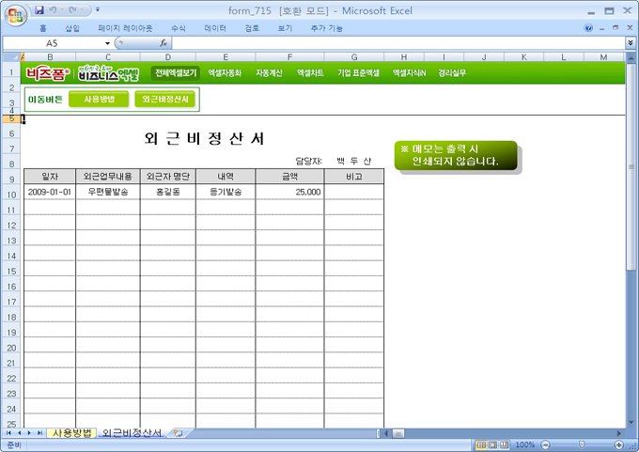
Task: Click the green 사용방법 button
Action: [x=99, y=99]
